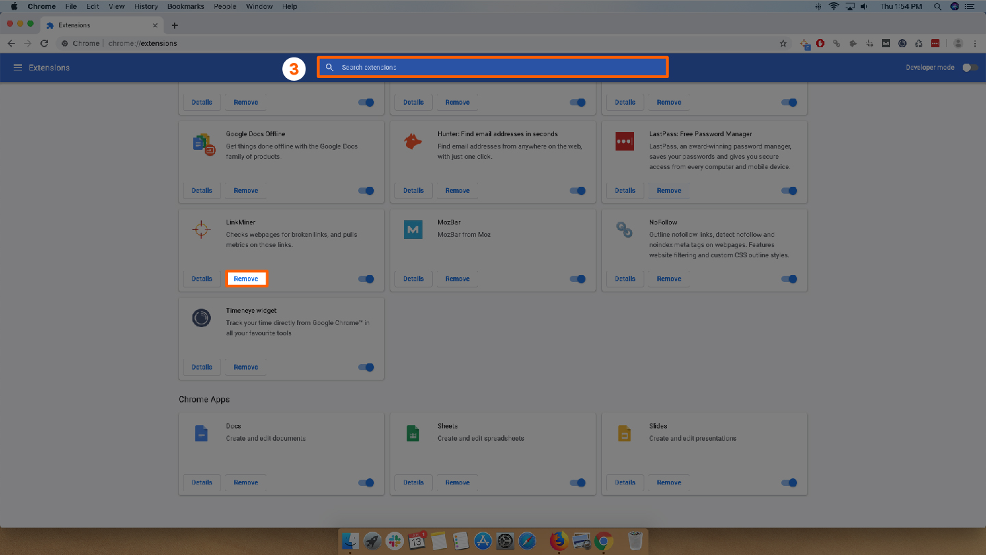Click the red stop-hand blocker toolbar icon
The height and width of the screenshot is (555, 986).
tap(820, 43)
